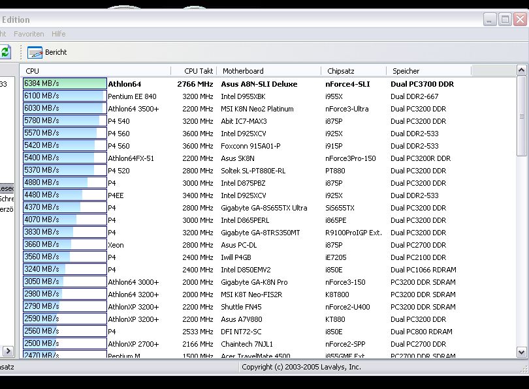Image resolution: width=529 pixels, height=389 pixels.
Task: Click the iE7205 chipset cell
Action: pyautogui.click(x=336, y=257)
